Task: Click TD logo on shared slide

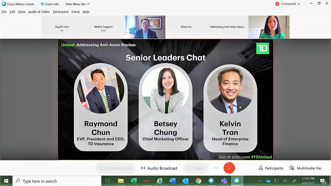Action: click(x=262, y=48)
